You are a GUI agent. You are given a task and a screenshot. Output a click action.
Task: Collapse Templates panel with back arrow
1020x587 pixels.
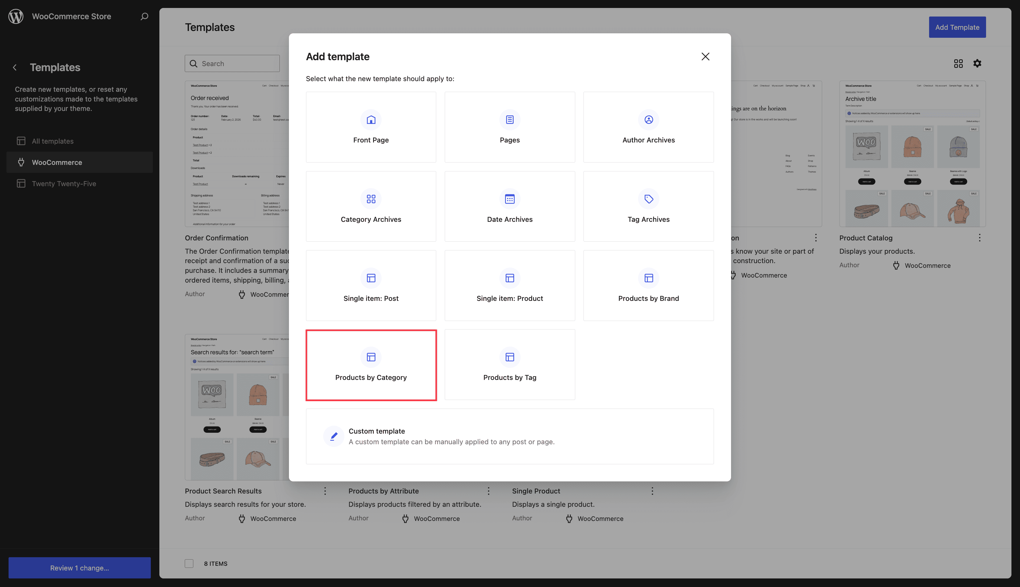pyautogui.click(x=15, y=67)
